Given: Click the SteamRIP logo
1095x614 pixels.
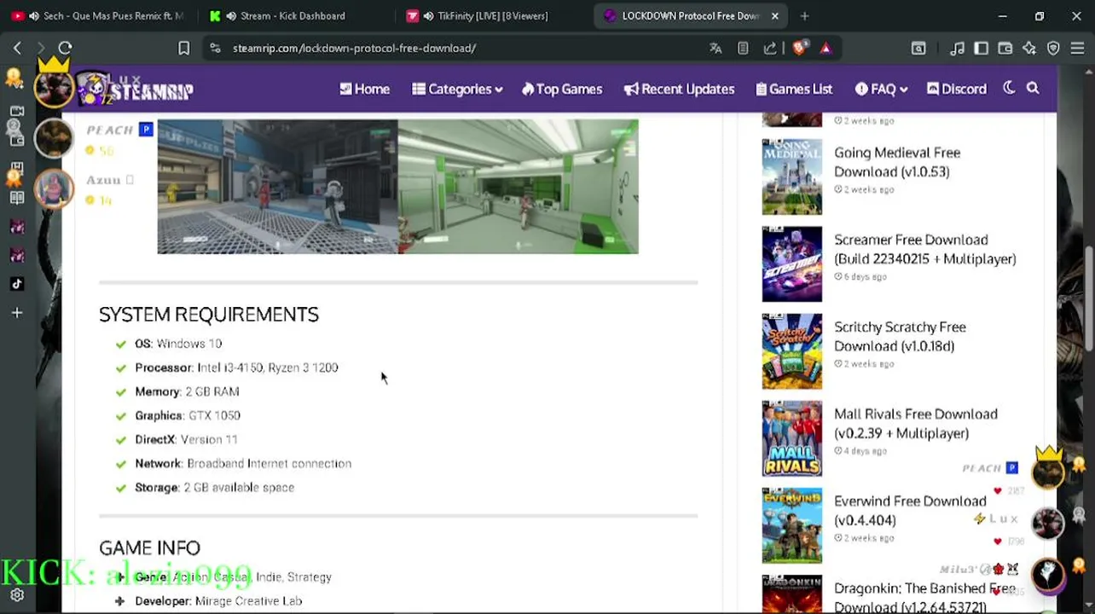Looking at the screenshot, I should (135, 89).
